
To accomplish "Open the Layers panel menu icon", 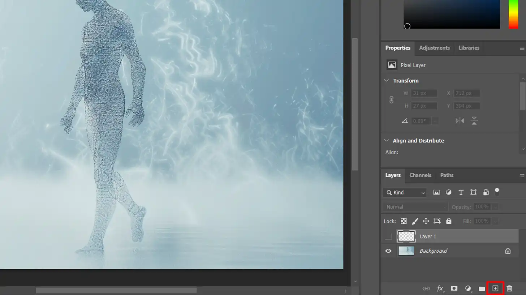I will (522, 176).
